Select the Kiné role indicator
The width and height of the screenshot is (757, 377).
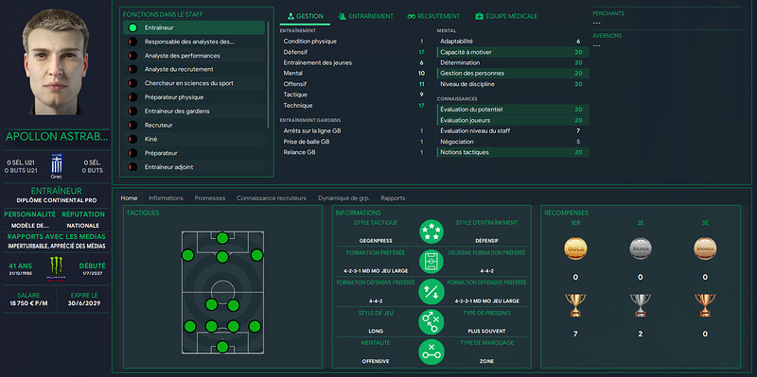[132, 139]
